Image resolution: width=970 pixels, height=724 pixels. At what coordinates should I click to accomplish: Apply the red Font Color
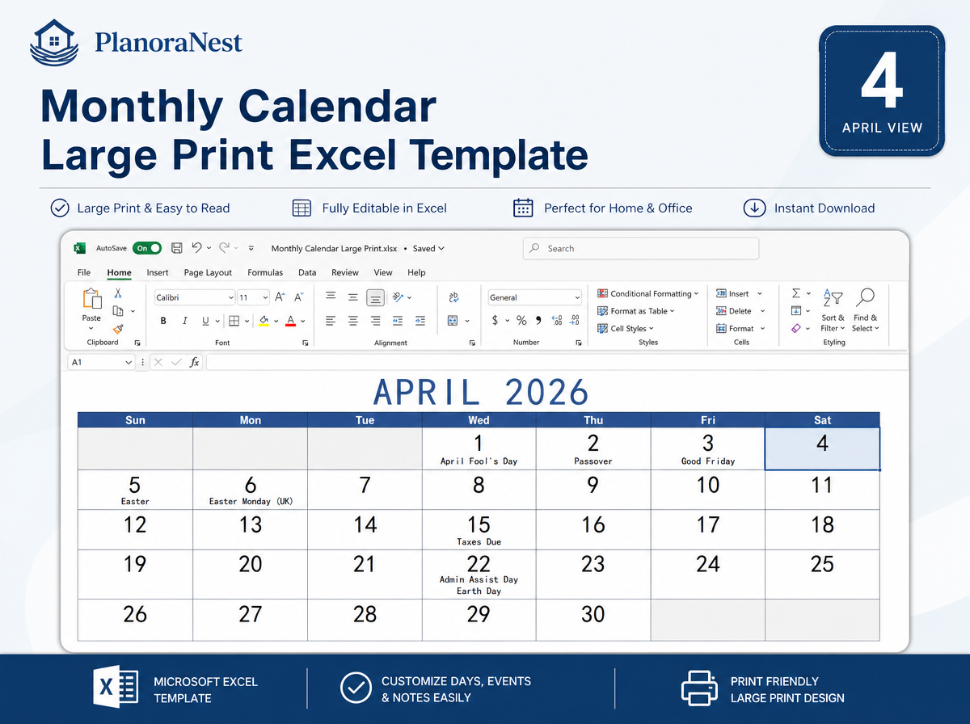tap(290, 321)
